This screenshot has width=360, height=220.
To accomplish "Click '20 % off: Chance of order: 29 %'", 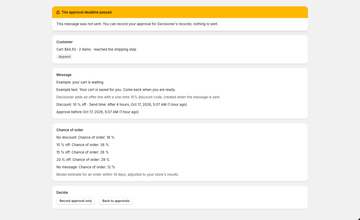I will (x=83, y=160).
